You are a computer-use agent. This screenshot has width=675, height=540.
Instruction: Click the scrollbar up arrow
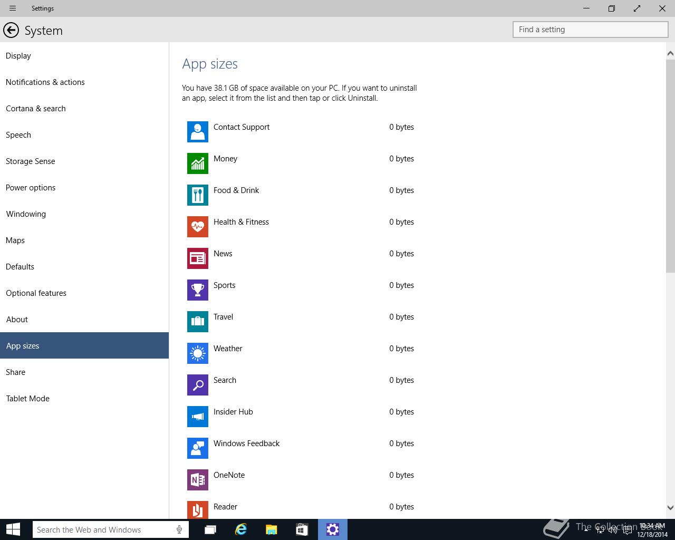coord(670,53)
